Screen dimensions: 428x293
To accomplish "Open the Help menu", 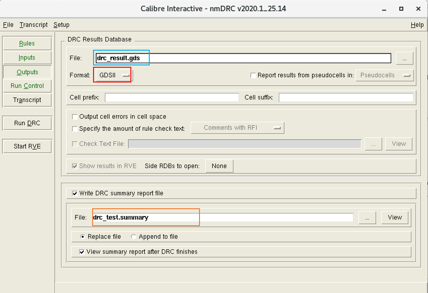I will click(x=417, y=25).
